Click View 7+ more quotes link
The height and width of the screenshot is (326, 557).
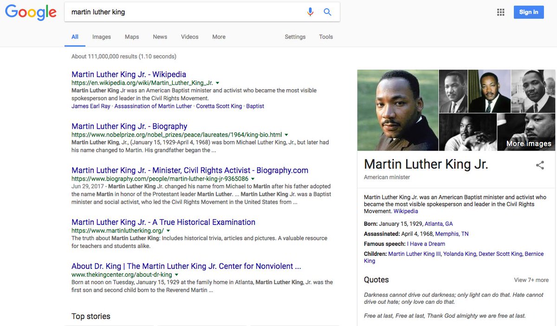[531, 280]
